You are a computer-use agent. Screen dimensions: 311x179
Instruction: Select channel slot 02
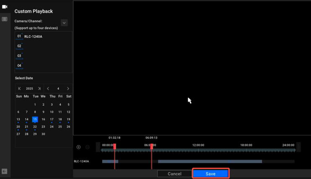19,46
